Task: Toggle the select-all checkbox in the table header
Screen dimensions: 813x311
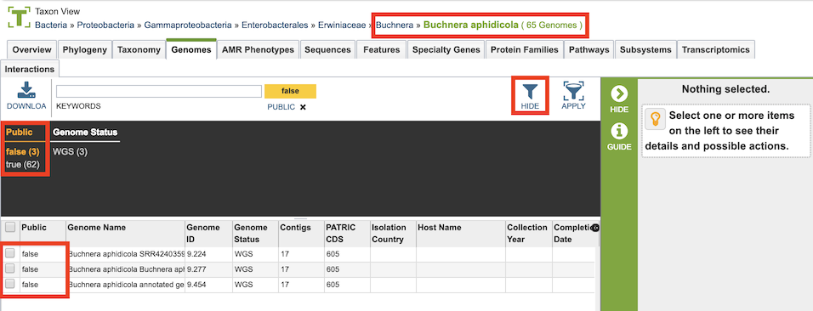Action: [x=10, y=227]
